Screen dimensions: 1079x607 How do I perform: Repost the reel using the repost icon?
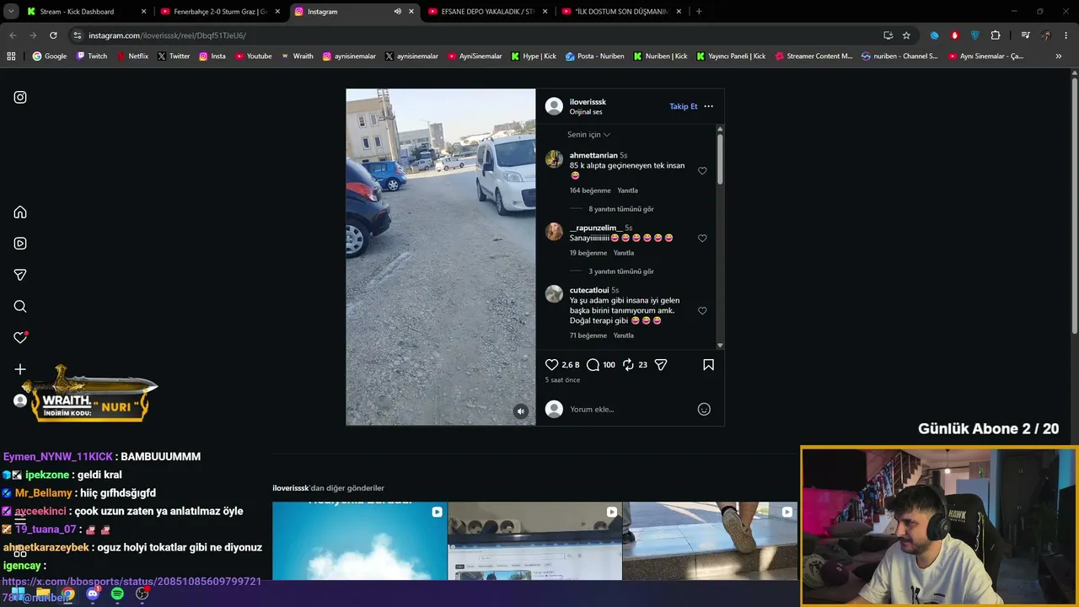pos(628,365)
